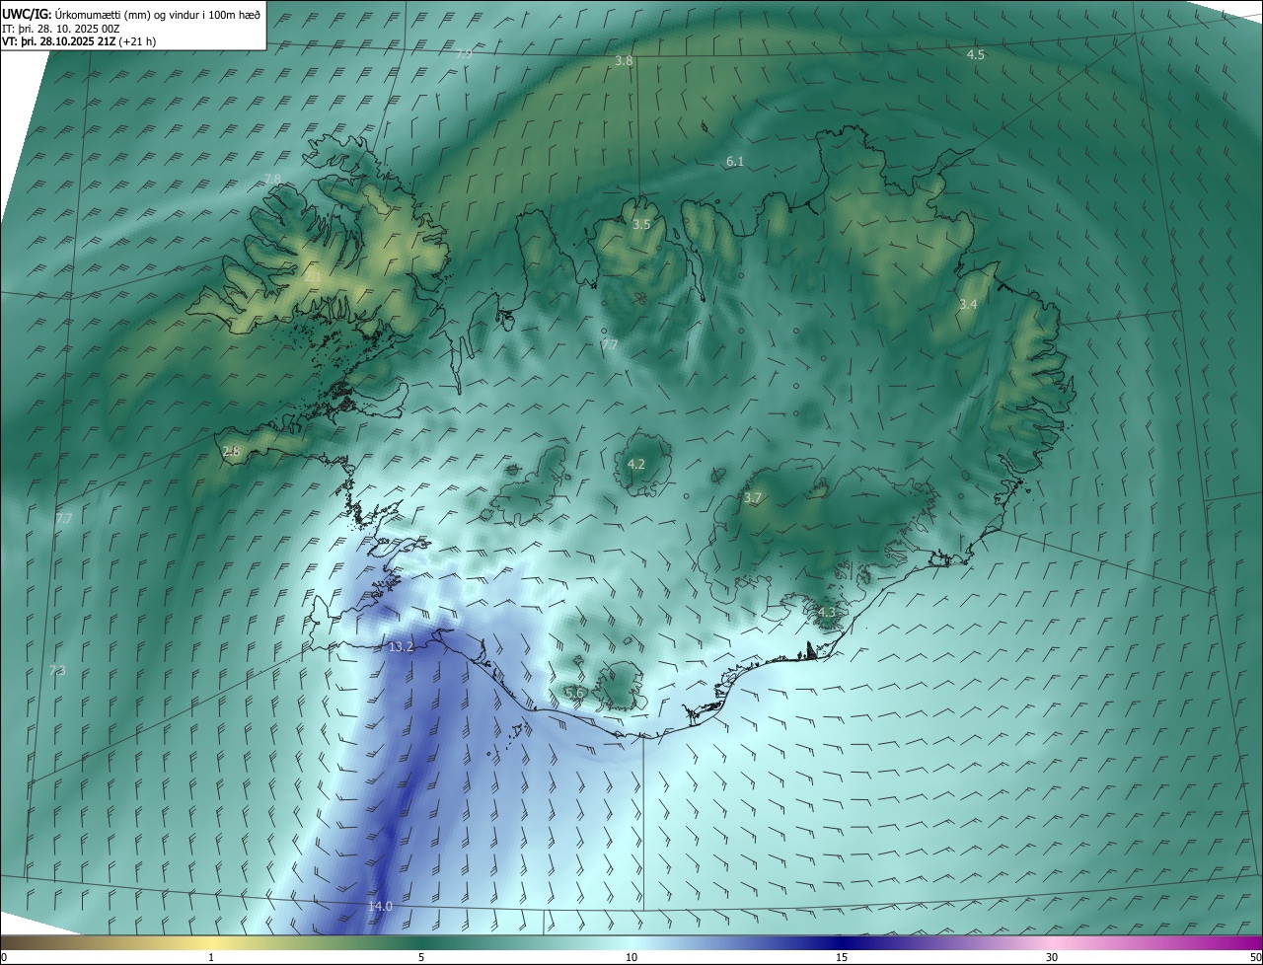Click the 7.8 value label on the map
The height and width of the screenshot is (965, 1263).
tap(272, 179)
